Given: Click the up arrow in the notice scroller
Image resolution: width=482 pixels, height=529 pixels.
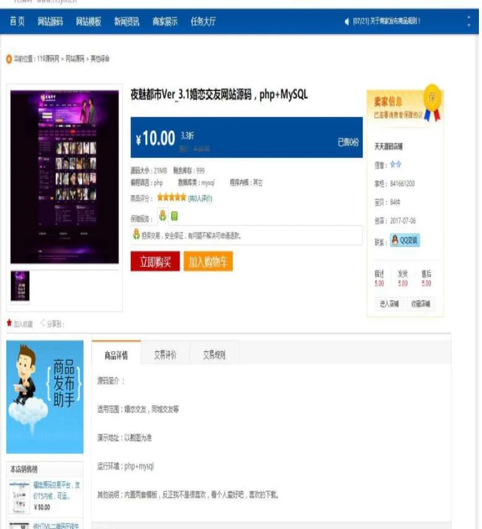Looking at the screenshot, I should click(468, 17).
